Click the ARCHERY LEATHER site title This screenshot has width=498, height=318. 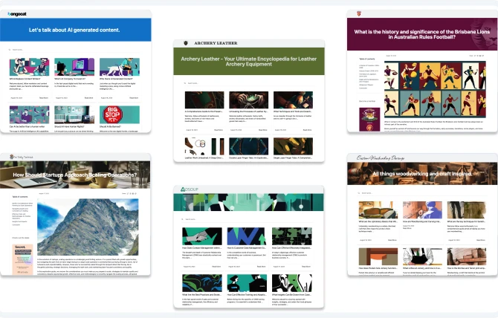[x=216, y=43]
